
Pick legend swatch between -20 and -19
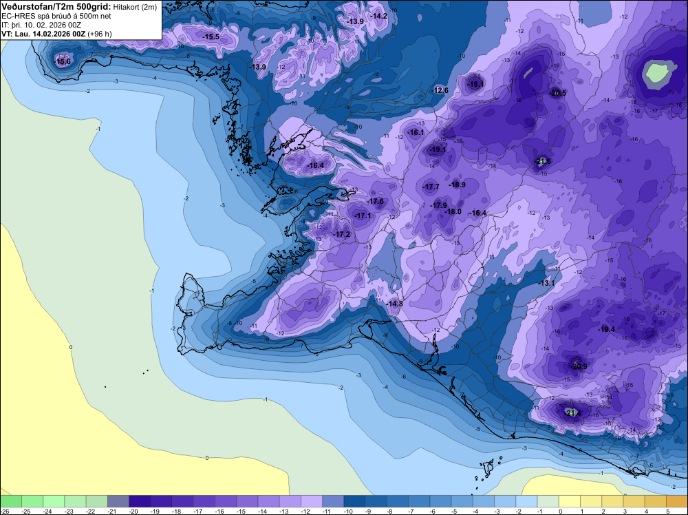coord(140,501)
